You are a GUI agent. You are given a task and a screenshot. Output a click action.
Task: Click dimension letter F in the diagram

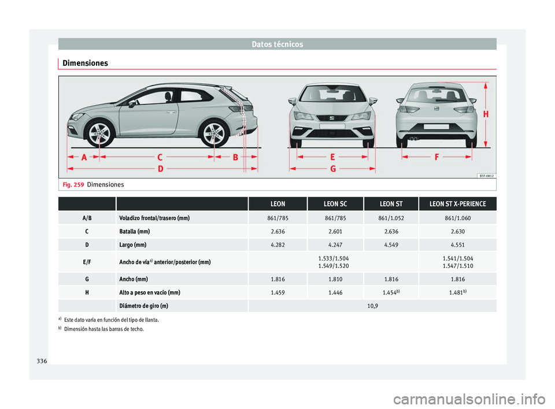[x=436, y=157]
